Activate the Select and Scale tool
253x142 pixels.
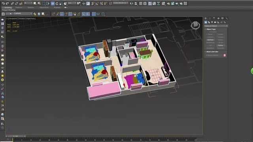[61, 4]
